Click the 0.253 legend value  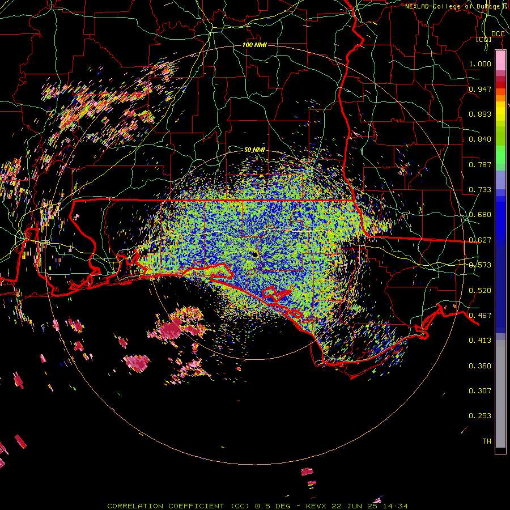pyautogui.click(x=480, y=416)
